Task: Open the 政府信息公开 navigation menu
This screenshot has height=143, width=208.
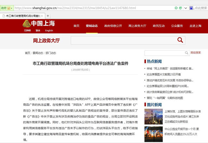Action: point(113,26)
